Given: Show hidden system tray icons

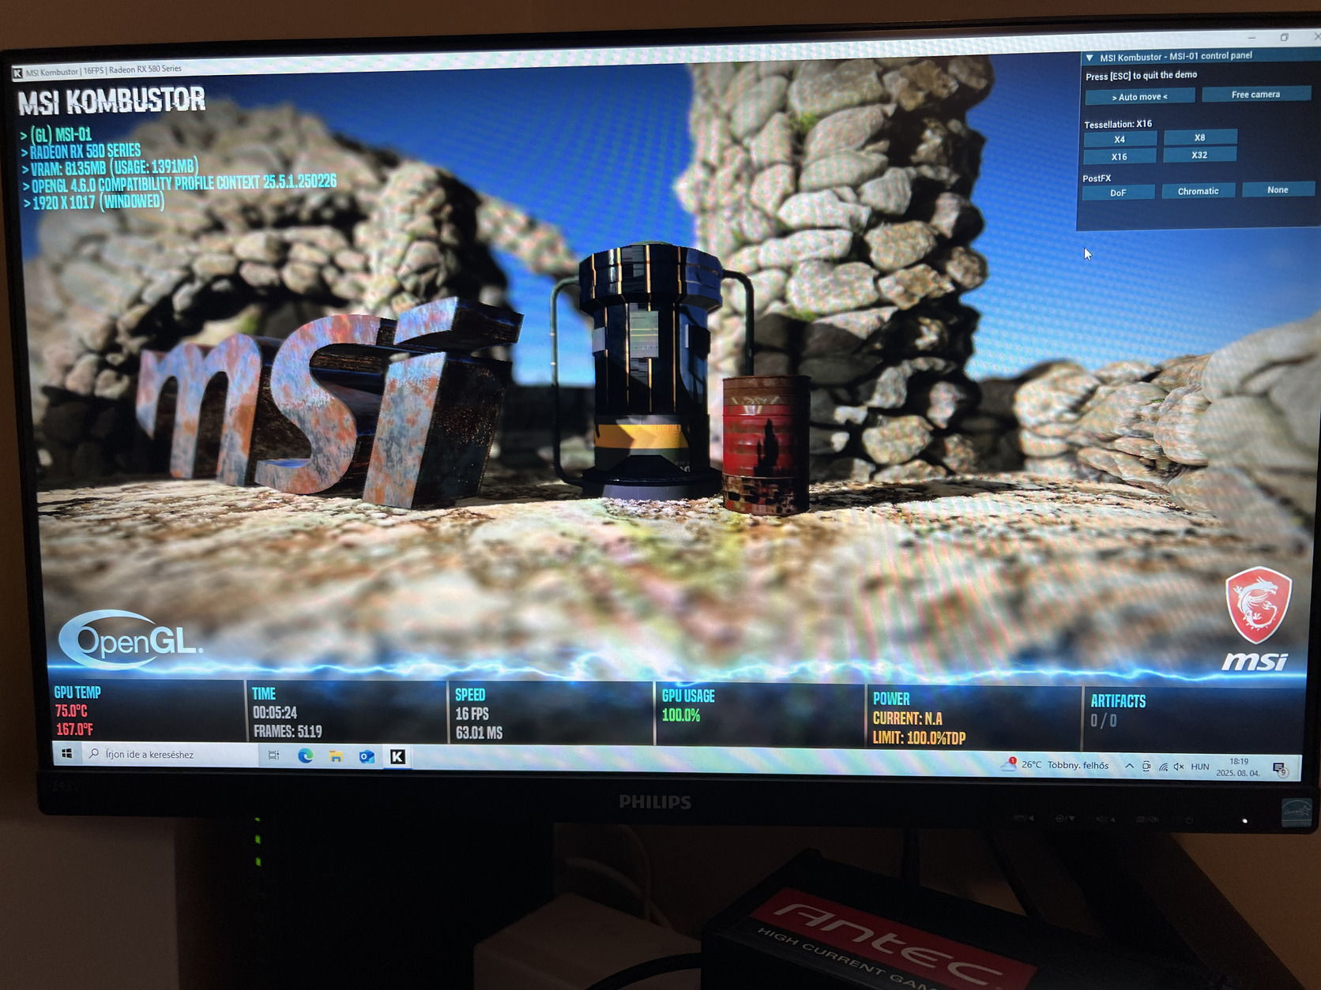Looking at the screenshot, I should [x=1129, y=766].
